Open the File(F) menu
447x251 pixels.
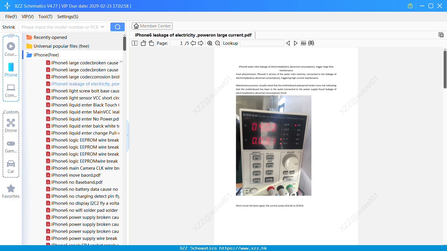pos(11,17)
